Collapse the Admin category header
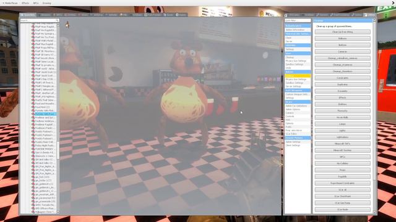The height and width of the screenshot is (222, 396). coord(298,72)
